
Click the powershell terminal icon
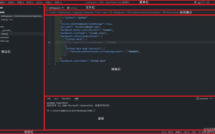(198, 98)
